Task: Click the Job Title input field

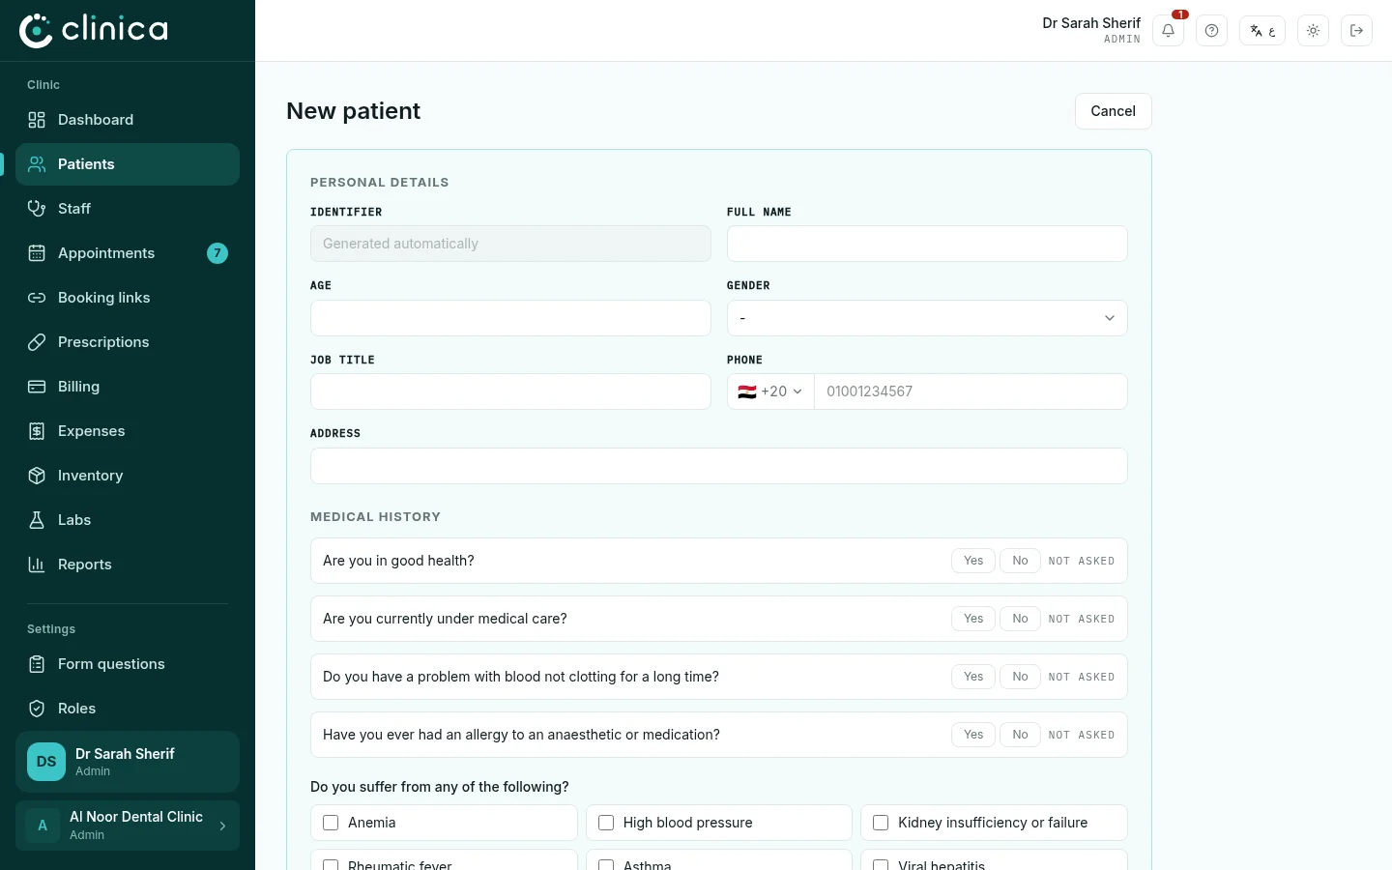Action: pyautogui.click(x=510, y=391)
